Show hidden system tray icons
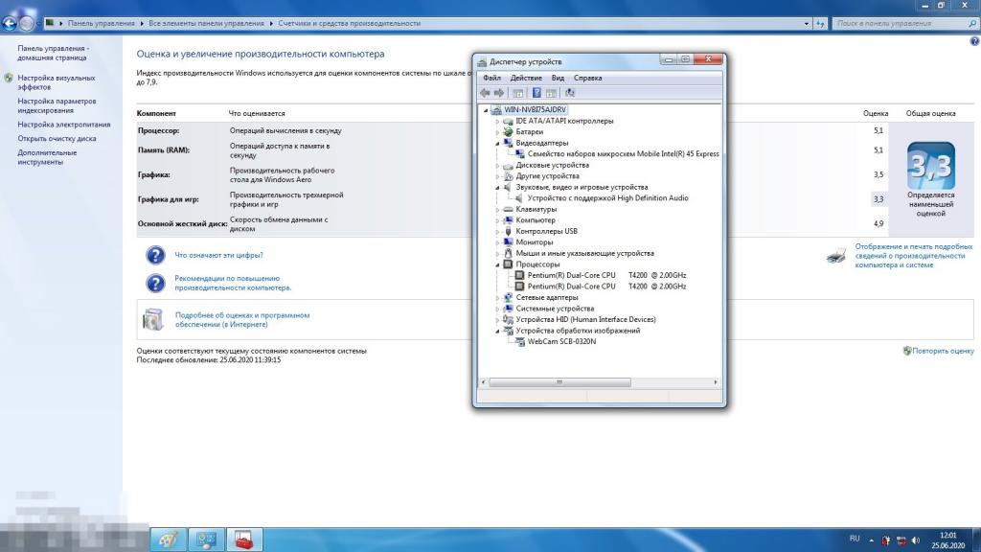Image resolution: width=981 pixels, height=552 pixels. 872,540
